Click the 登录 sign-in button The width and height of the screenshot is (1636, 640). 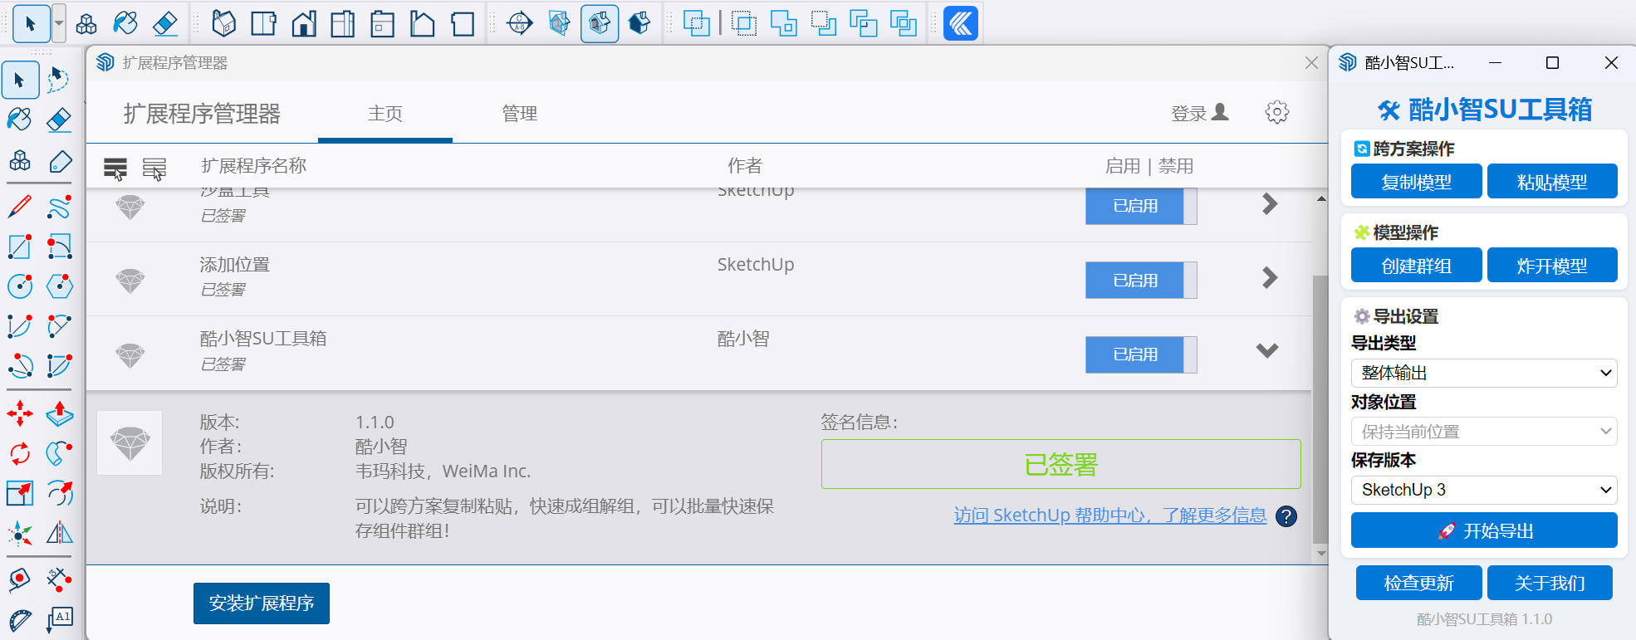(x=1199, y=113)
